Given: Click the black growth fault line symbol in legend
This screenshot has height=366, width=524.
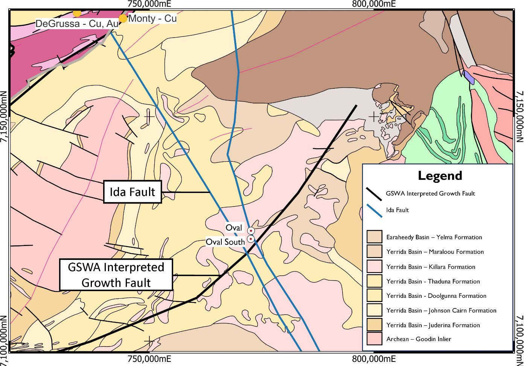Looking at the screenshot, I should pos(374,194).
